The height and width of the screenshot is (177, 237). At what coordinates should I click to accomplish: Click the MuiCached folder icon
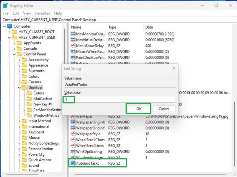(29, 99)
